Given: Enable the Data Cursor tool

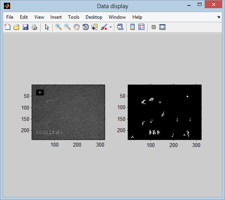Looking at the screenshot, I should [x=95, y=27].
